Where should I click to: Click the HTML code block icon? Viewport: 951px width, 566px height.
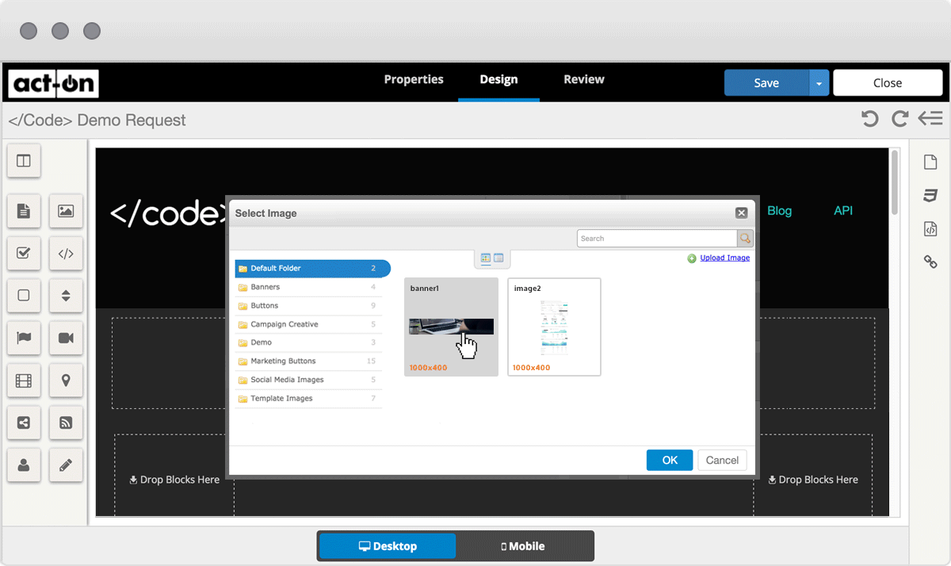(66, 254)
